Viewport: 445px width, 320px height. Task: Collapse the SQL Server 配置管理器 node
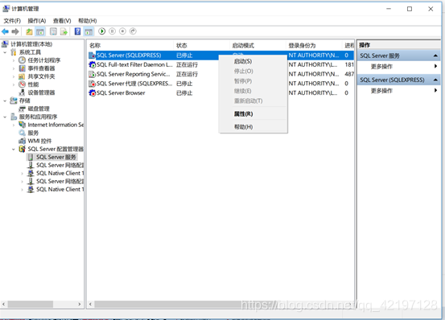point(14,150)
